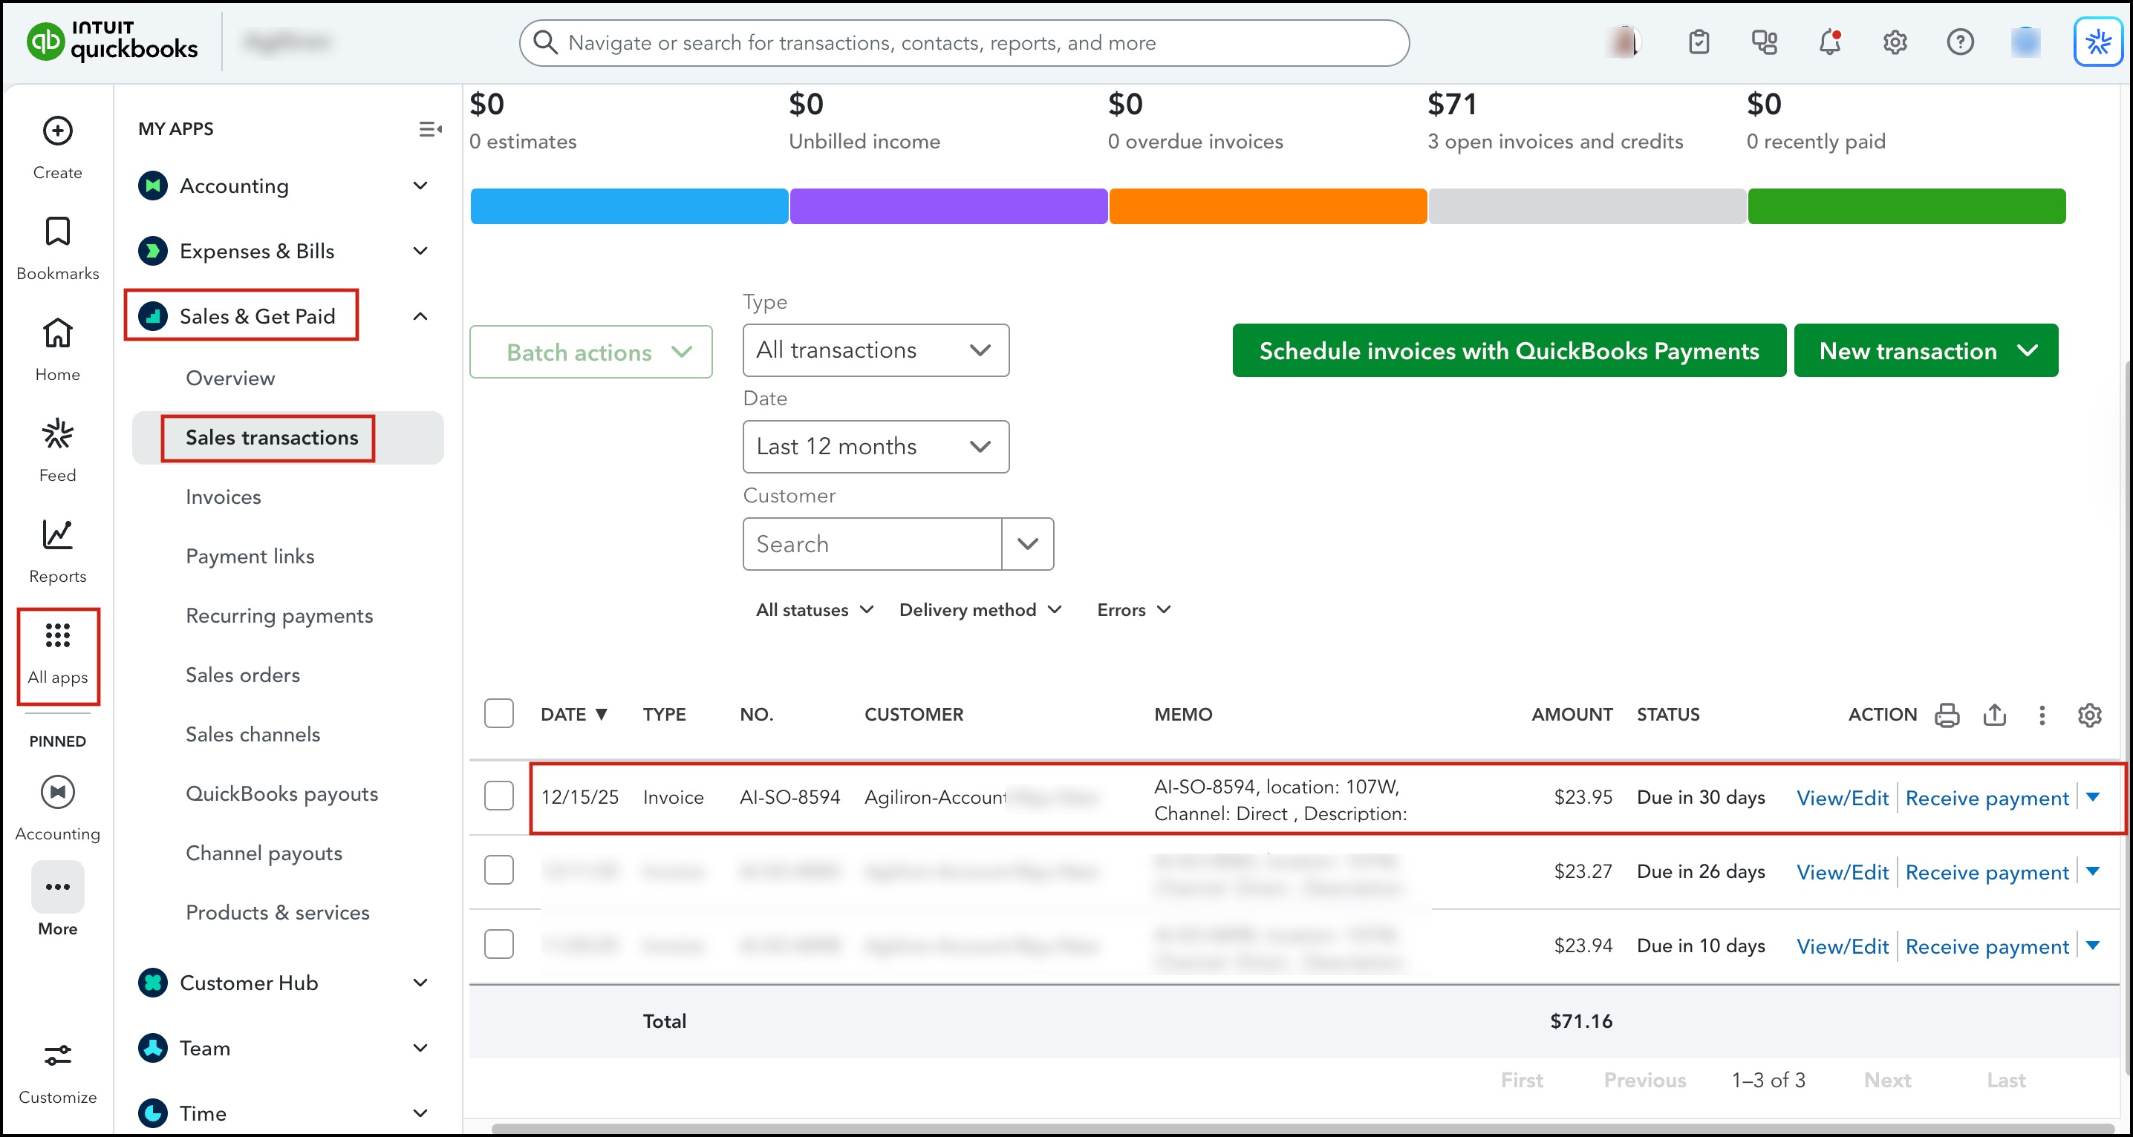Open Bookmarks in the left rail

(x=57, y=232)
